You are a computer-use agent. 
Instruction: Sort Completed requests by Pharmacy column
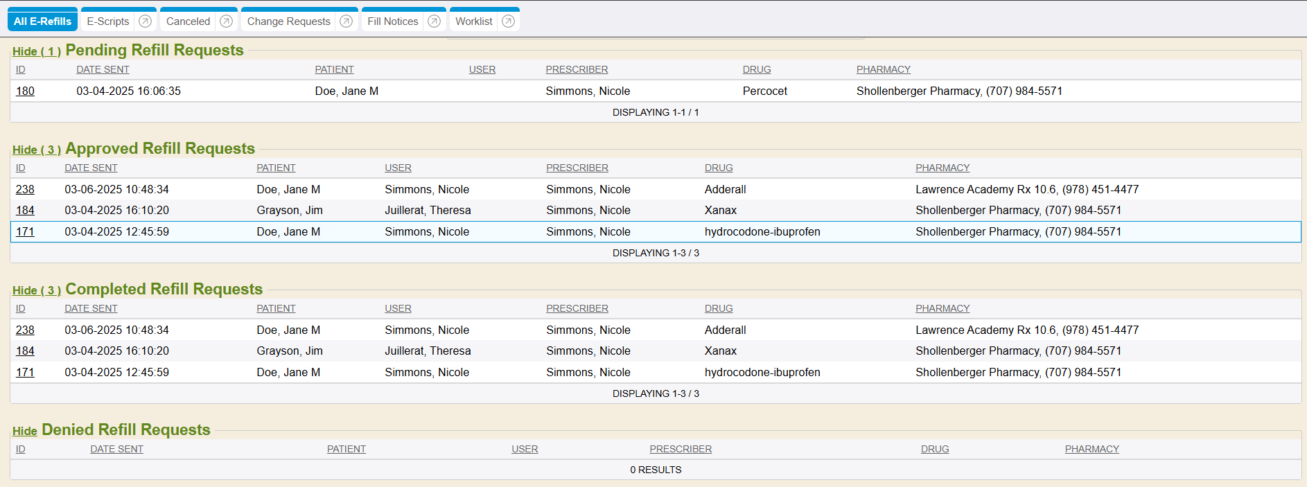[942, 308]
